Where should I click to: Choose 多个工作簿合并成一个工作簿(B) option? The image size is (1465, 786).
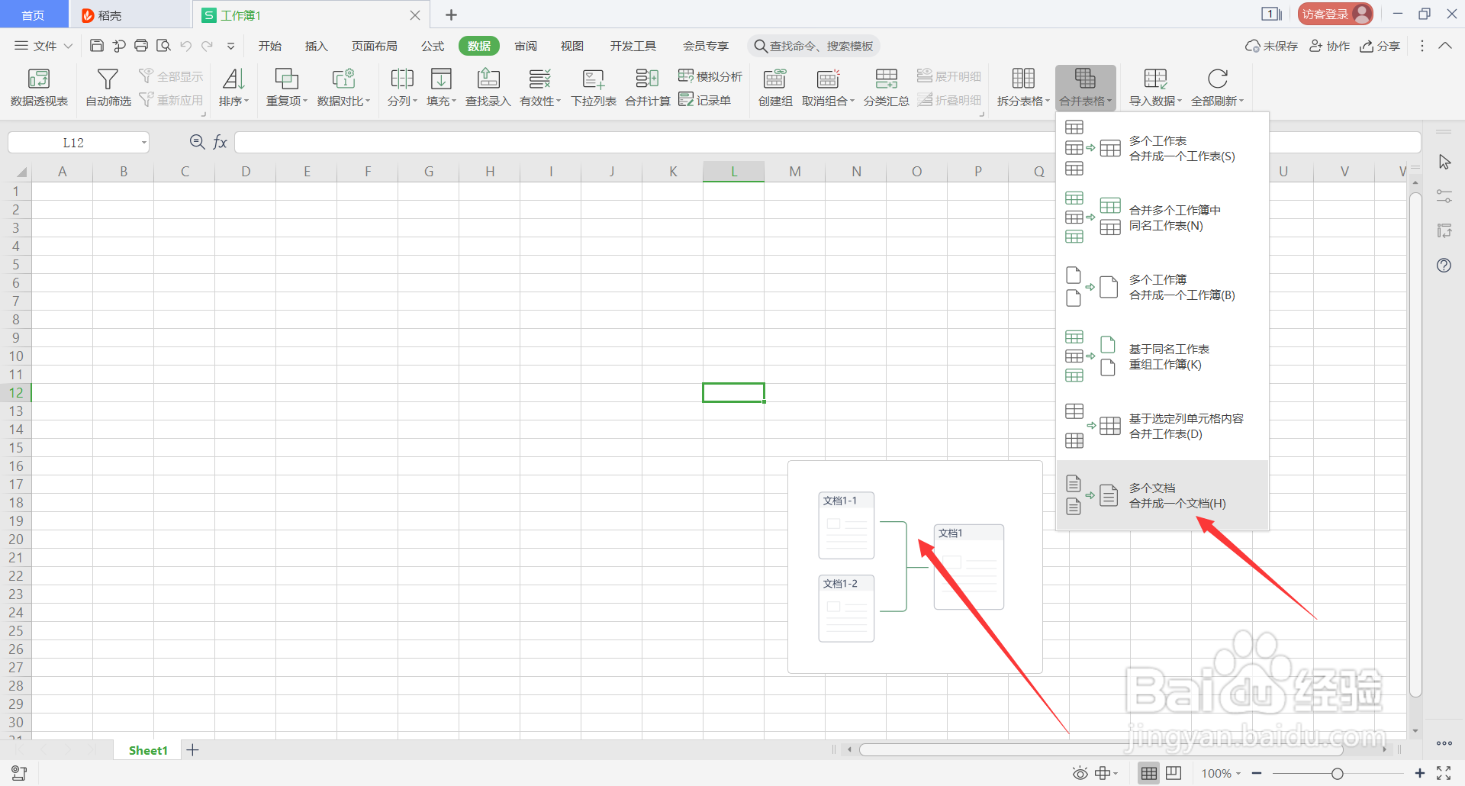coord(1162,287)
